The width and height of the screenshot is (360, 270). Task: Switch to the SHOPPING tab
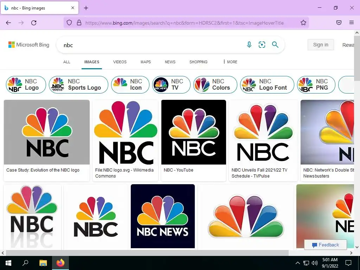(x=198, y=62)
